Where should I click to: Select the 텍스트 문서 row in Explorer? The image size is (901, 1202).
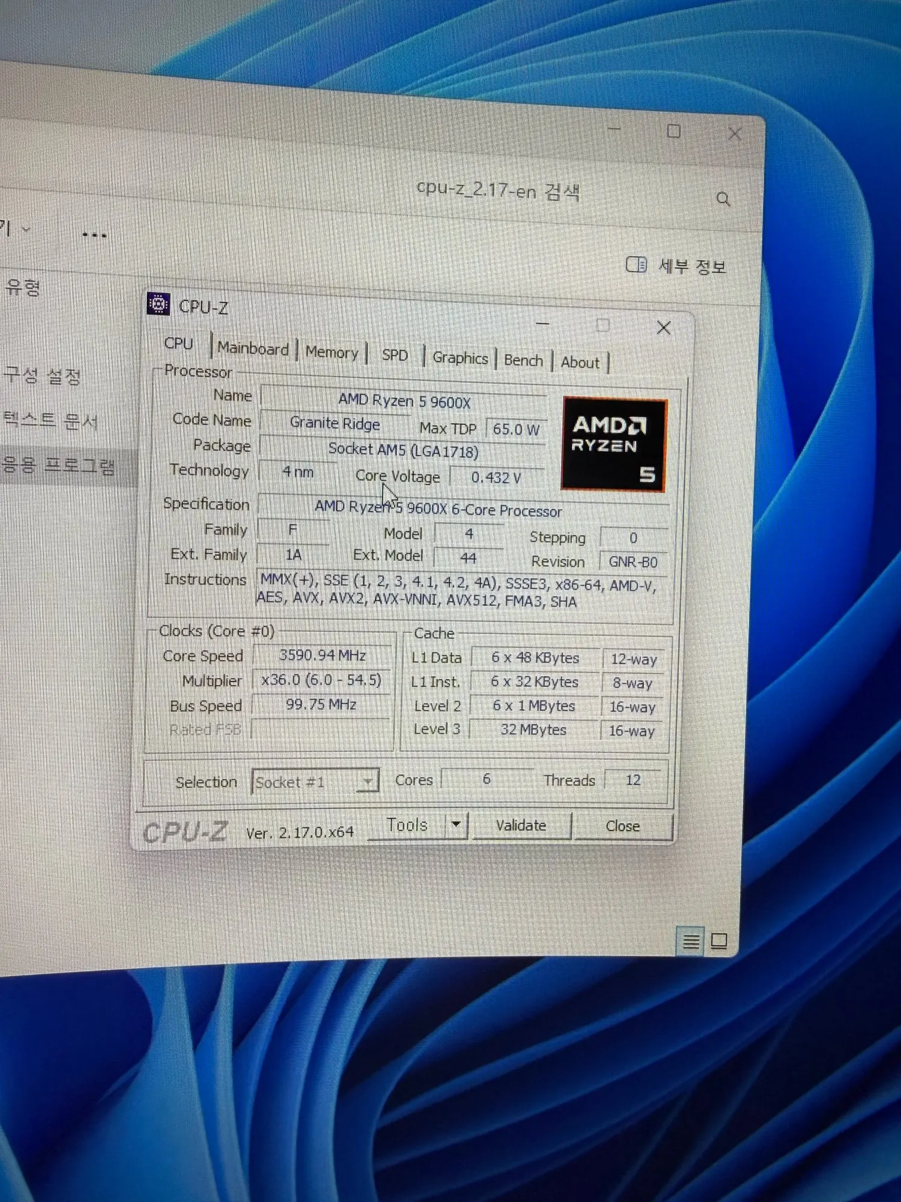coord(50,421)
